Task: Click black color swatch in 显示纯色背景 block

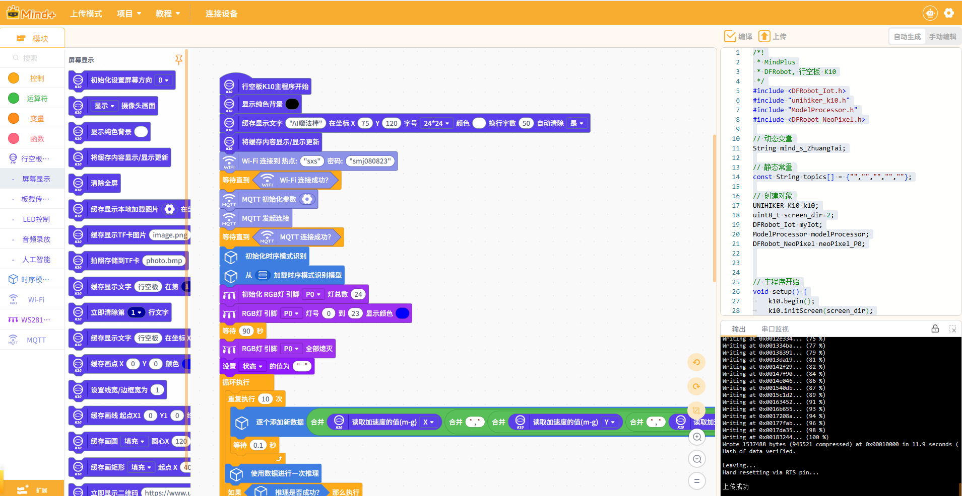Action: click(292, 104)
